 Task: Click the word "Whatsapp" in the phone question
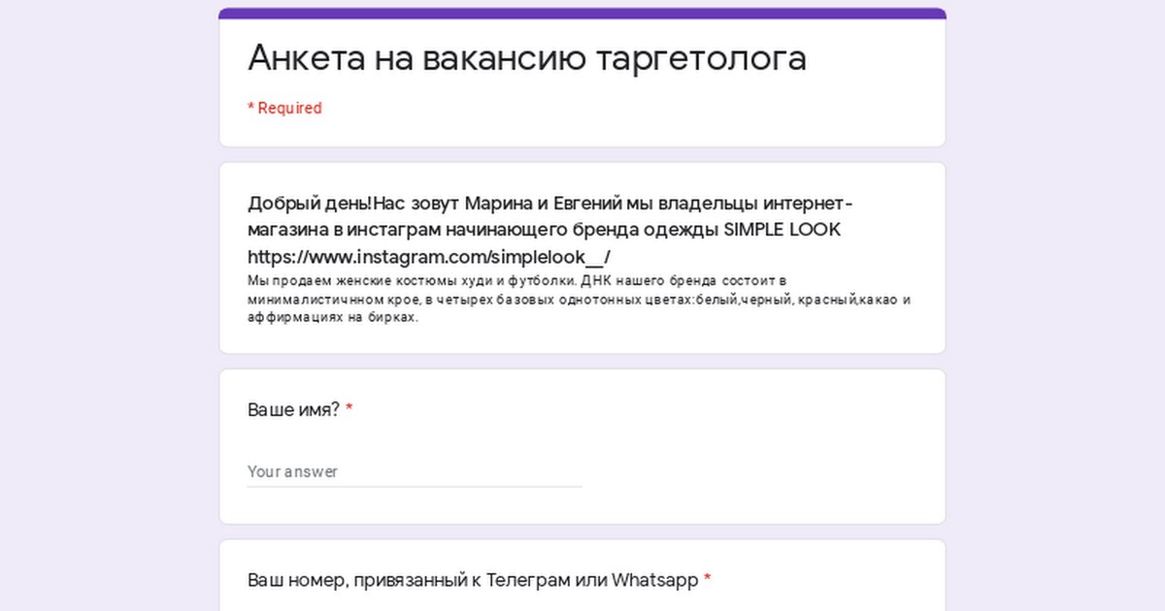[653, 581]
